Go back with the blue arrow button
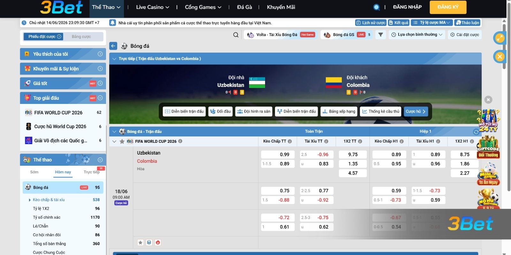The image size is (511, 255). click(113, 46)
